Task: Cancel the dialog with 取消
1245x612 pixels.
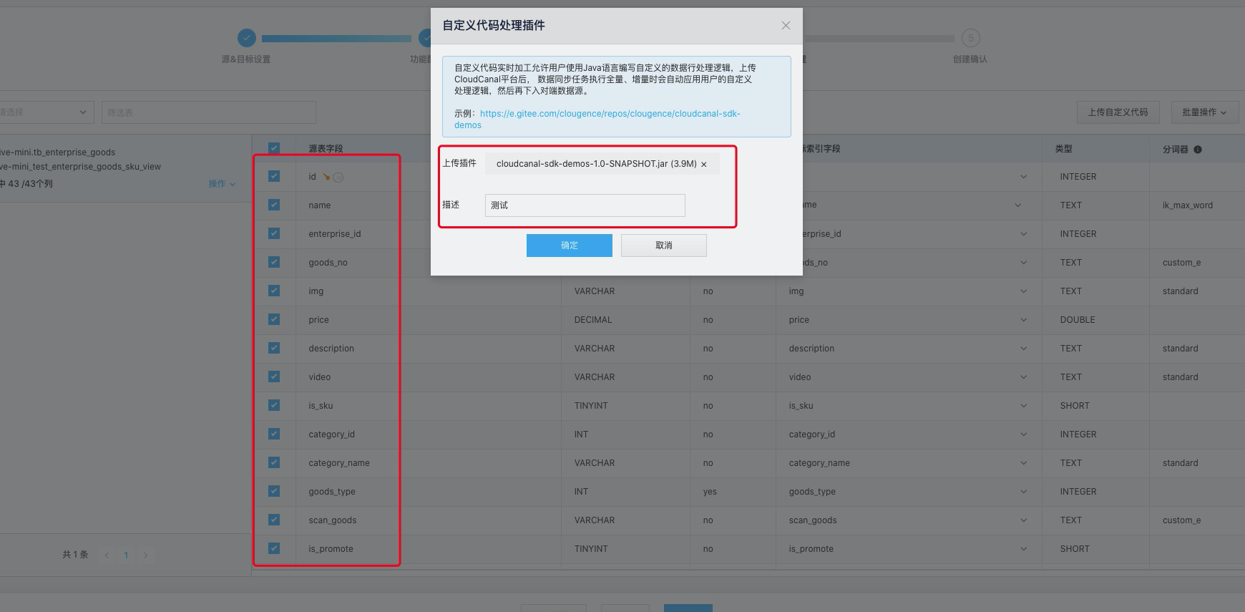Action: pyautogui.click(x=664, y=246)
